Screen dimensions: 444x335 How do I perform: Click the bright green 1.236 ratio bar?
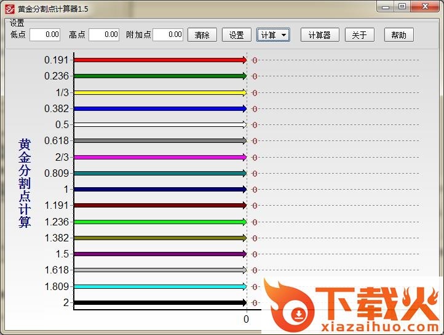161,222
